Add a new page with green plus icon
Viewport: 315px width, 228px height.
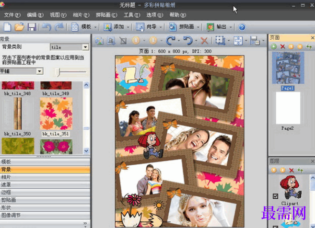(273, 47)
